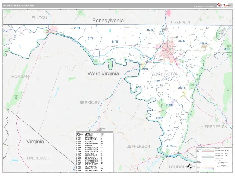The height and width of the screenshot is (176, 235).
Task: Click the KEEDYSVILLE row in the ZIP table
Action: click(95, 155)
